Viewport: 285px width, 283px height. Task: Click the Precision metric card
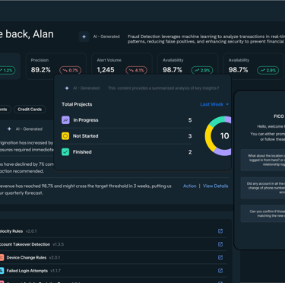coord(56,66)
